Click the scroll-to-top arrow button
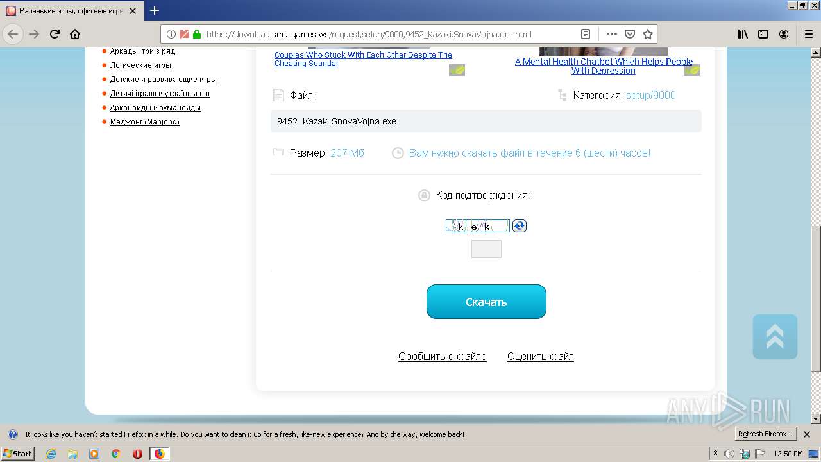 coord(775,336)
